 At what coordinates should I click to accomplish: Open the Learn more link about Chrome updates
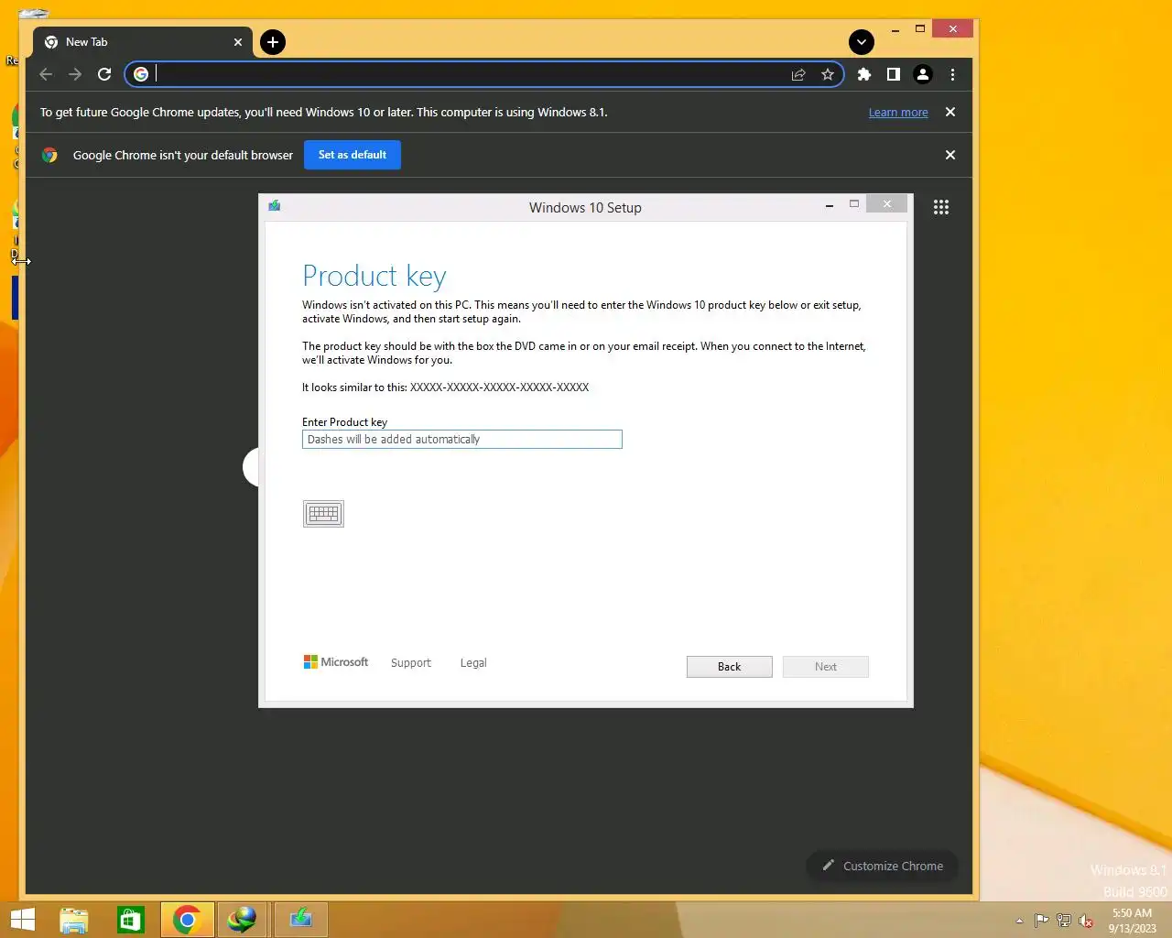[898, 113]
